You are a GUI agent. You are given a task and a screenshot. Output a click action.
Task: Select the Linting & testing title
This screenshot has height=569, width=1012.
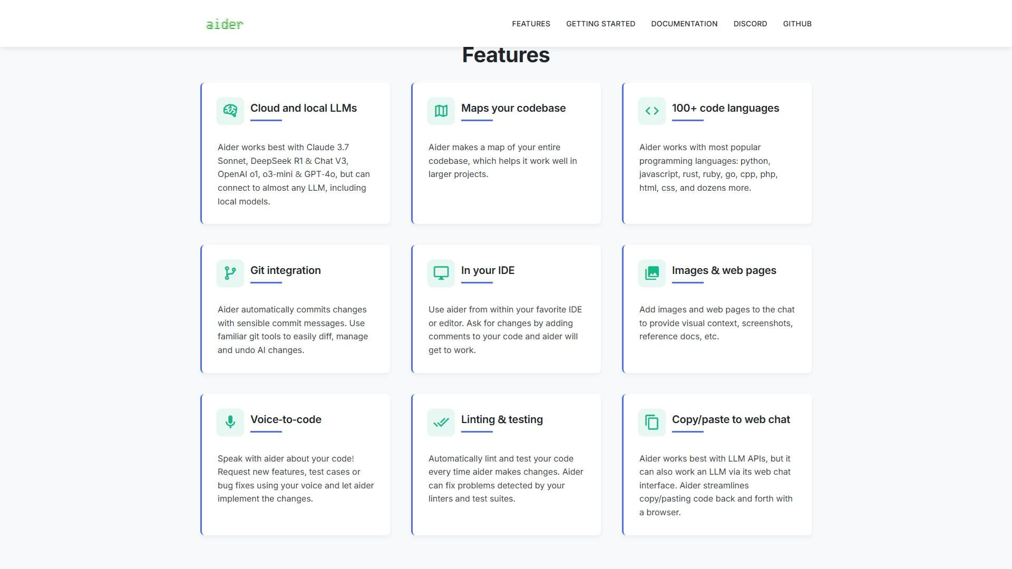(502, 419)
